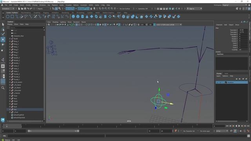Click play backward in playback controls
Viewport: 251px width, 141px height.
236,126
